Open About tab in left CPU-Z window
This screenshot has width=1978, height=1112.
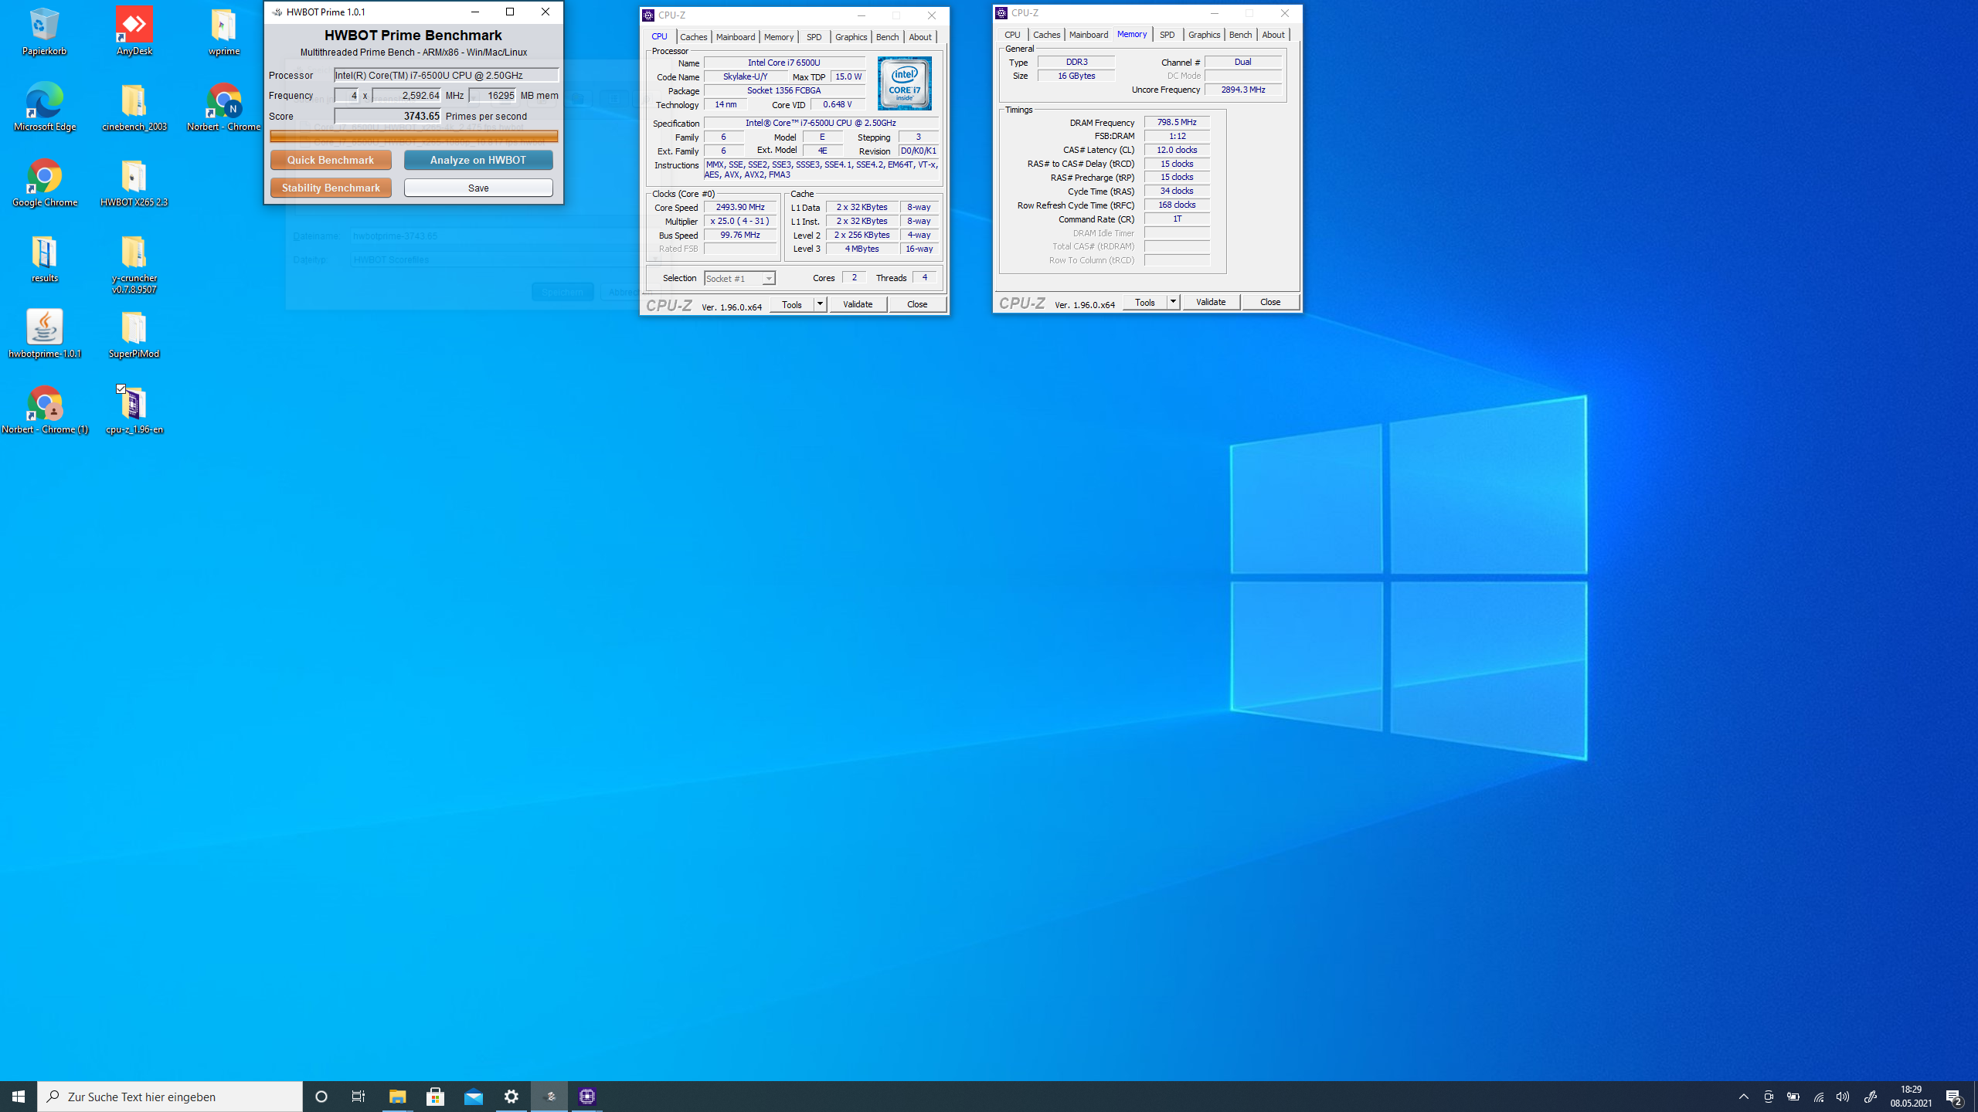tap(919, 37)
